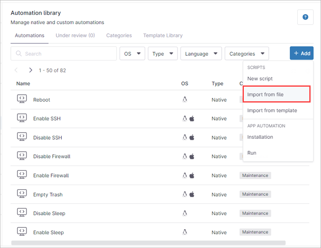Screen dimensions: 321x248
Task: Click the Native type in Reboot row
Action: tap(219, 100)
